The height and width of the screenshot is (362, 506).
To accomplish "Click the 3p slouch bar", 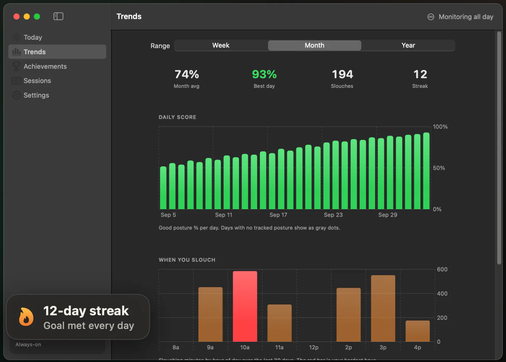I will (x=383, y=309).
